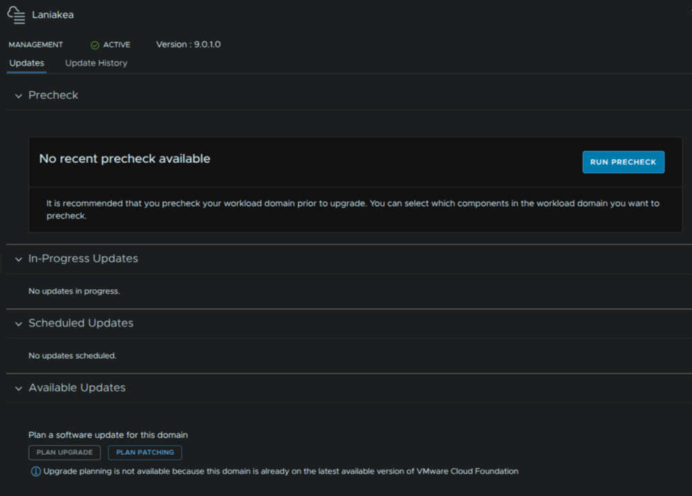Click the In-Progress Updates heading text
This screenshot has height=496, width=692.
83,259
